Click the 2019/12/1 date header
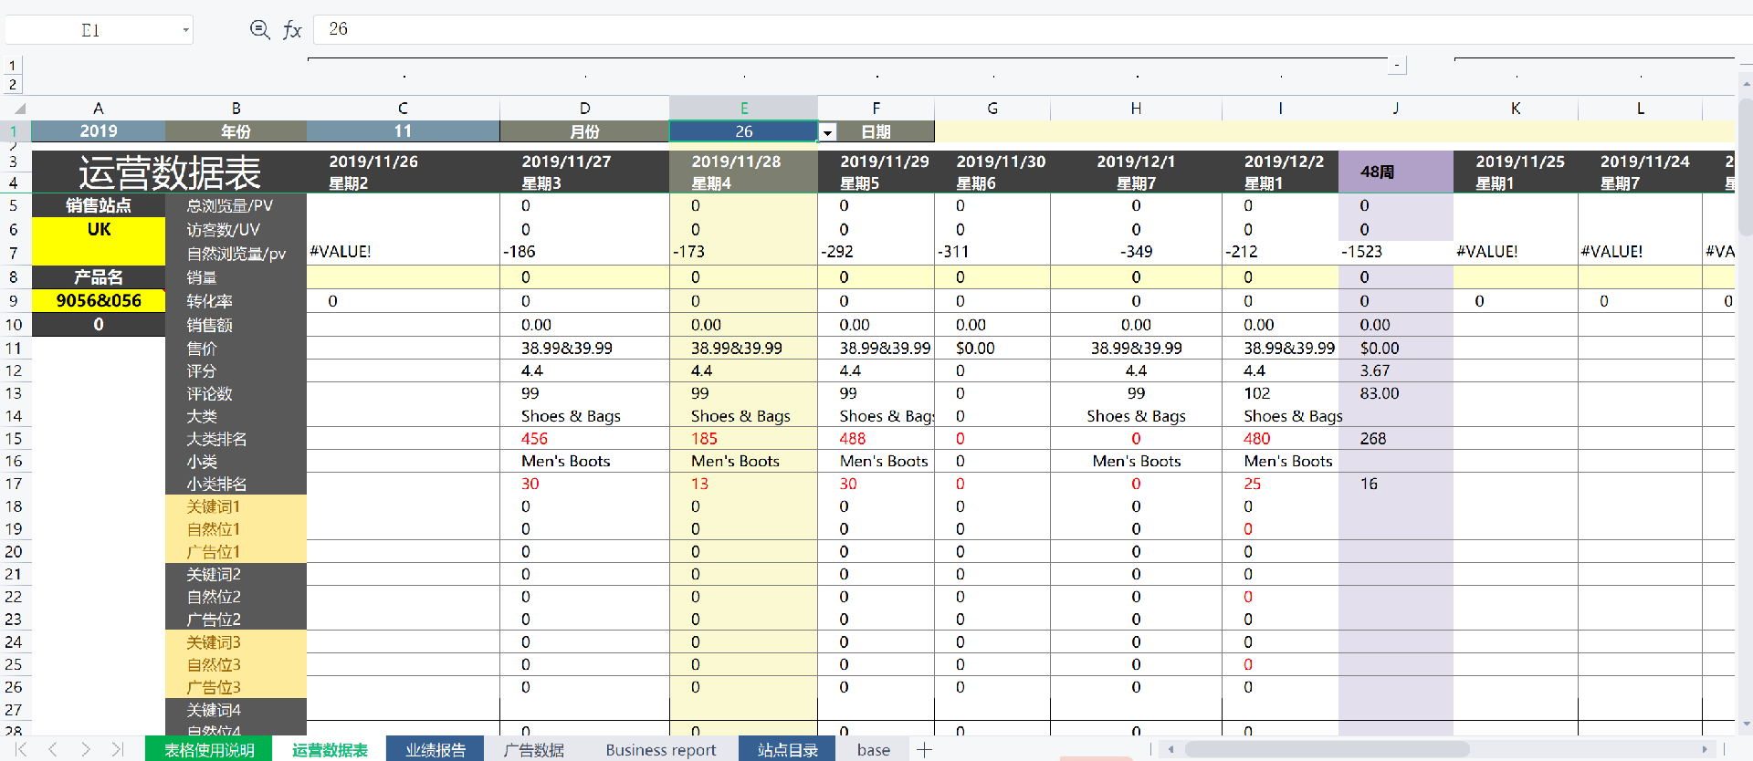This screenshot has height=761, width=1753. point(1136,162)
